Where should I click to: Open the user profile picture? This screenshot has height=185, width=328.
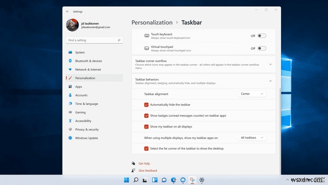pos(72,25)
